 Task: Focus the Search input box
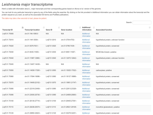pyautogui.click(x=142, y=22)
